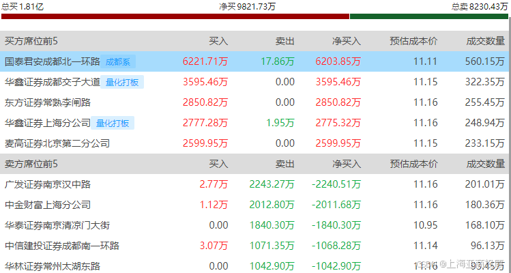Screen dimensions: 511x273
Task: Click sell amount 1.95万
Action: click(280, 123)
